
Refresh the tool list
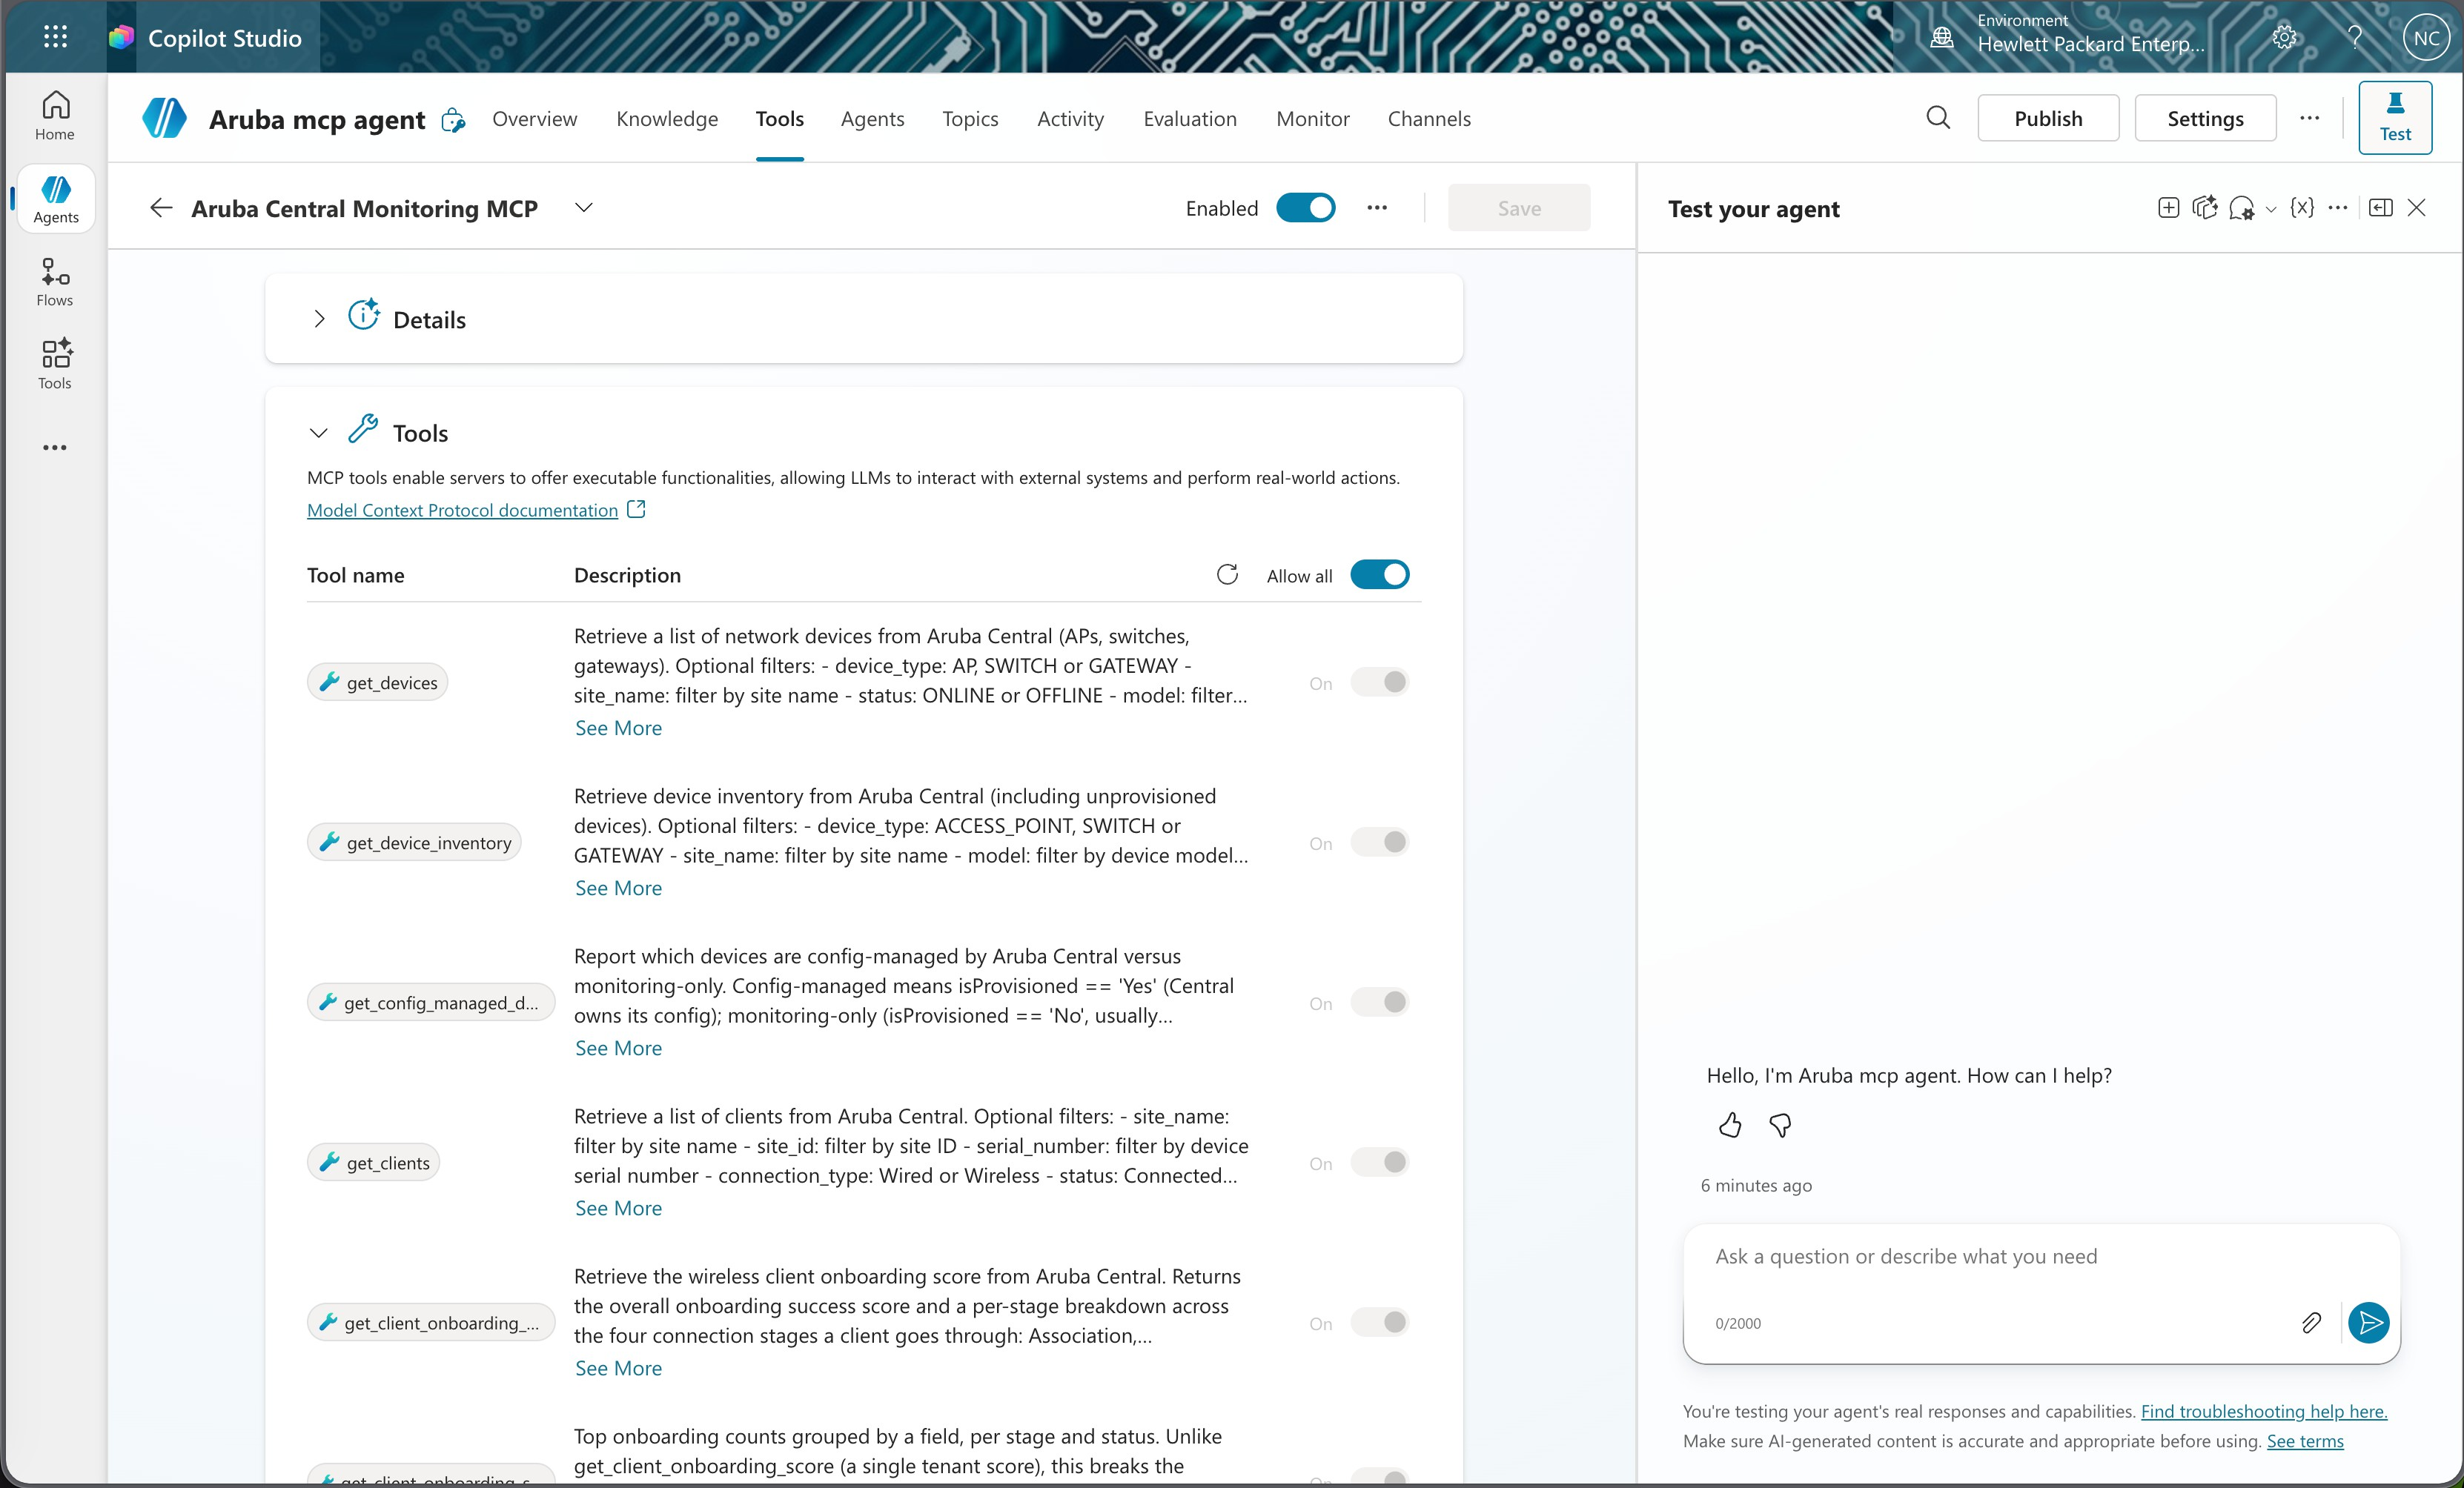(1227, 574)
